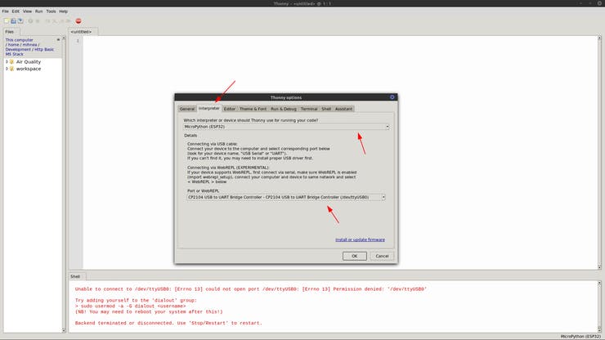
Task: Open the View menu
Action: 27,11
